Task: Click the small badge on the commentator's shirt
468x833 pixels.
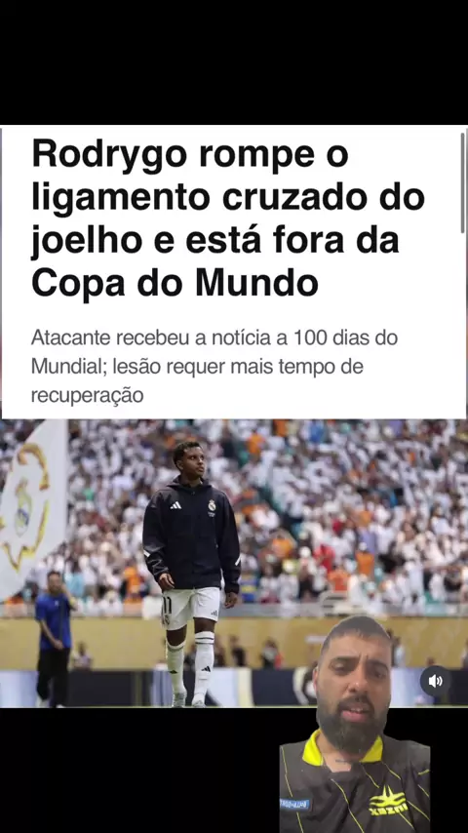Action: point(294,805)
